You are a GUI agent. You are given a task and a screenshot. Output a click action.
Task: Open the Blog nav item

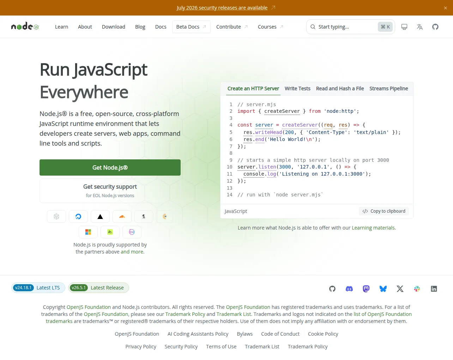140,27
